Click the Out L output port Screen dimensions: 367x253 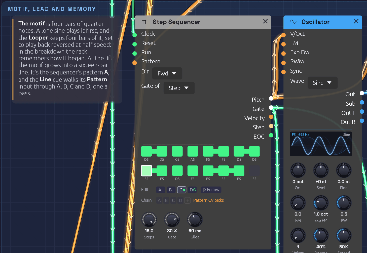pos(362,111)
